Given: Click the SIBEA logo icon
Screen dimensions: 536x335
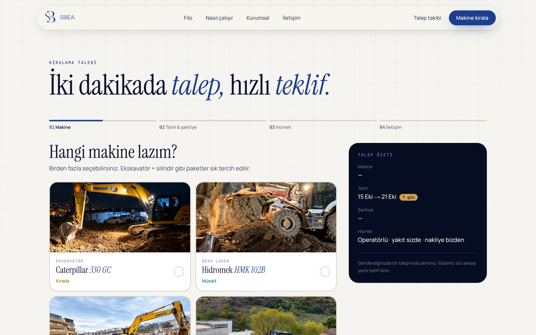Looking at the screenshot, I should (50, 17).
